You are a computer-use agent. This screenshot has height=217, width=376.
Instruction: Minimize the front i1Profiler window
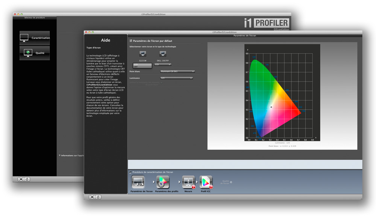[x=89, y=32]
